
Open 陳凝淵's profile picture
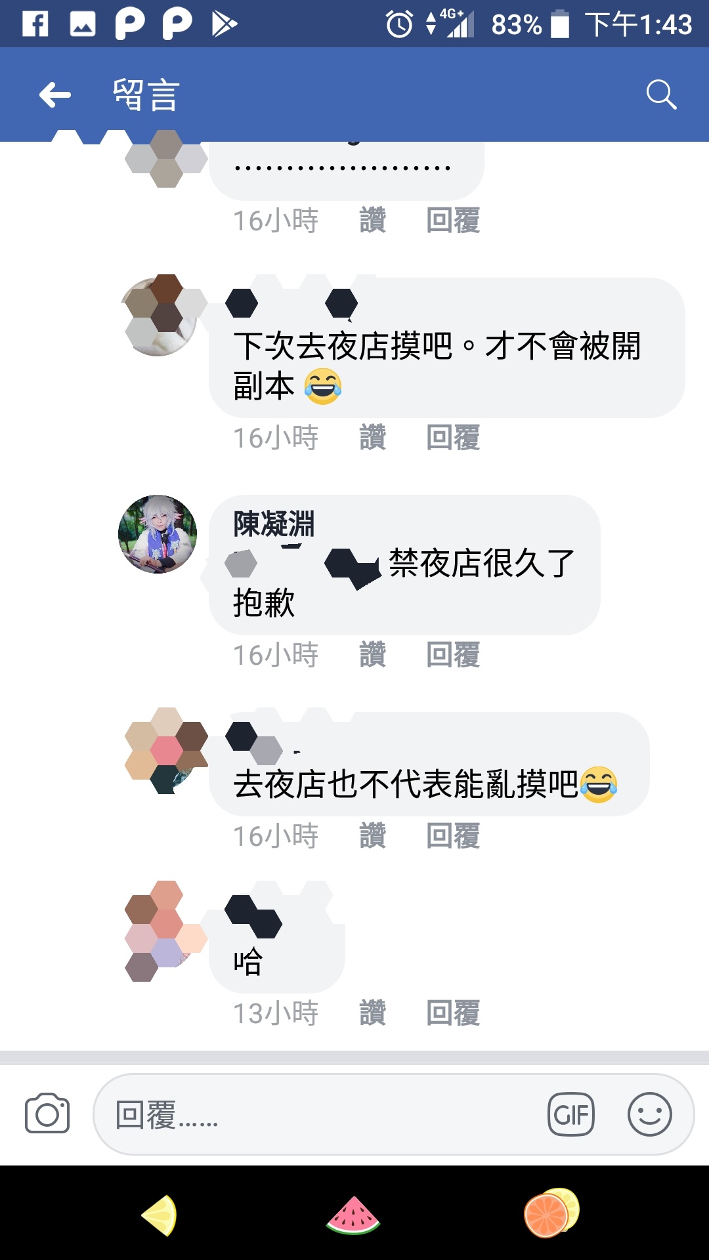158,534
